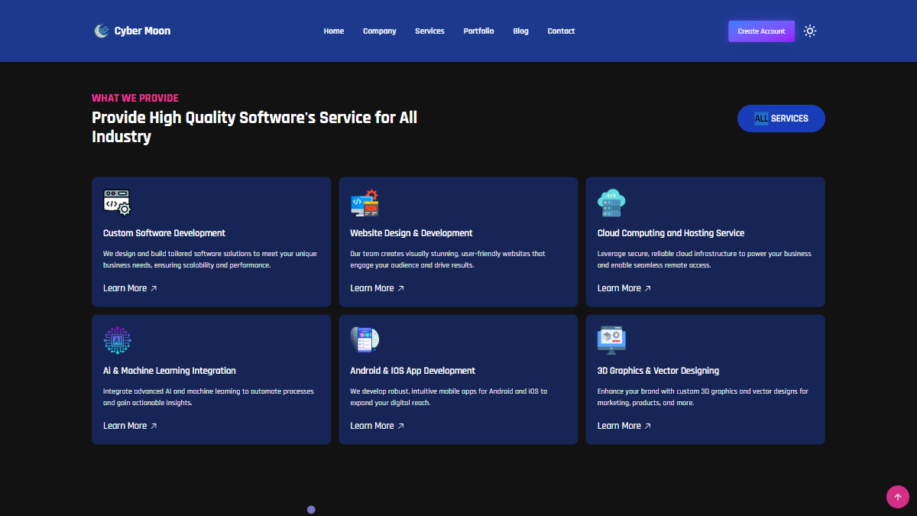Click the Website Design & Development icon
917x516 pixels.
(x=365, y=203)
